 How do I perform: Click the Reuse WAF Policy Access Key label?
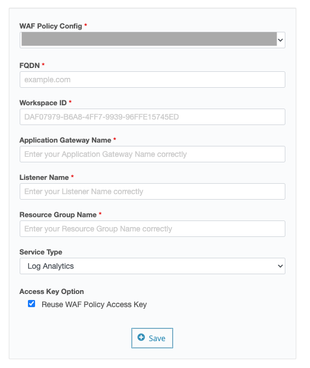point(94,304)
